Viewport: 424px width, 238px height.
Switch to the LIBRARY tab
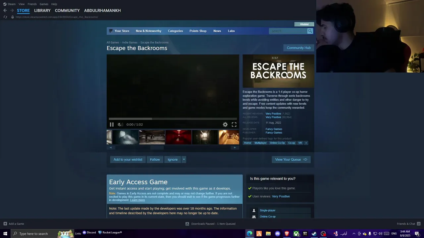(x=42, y=11)
